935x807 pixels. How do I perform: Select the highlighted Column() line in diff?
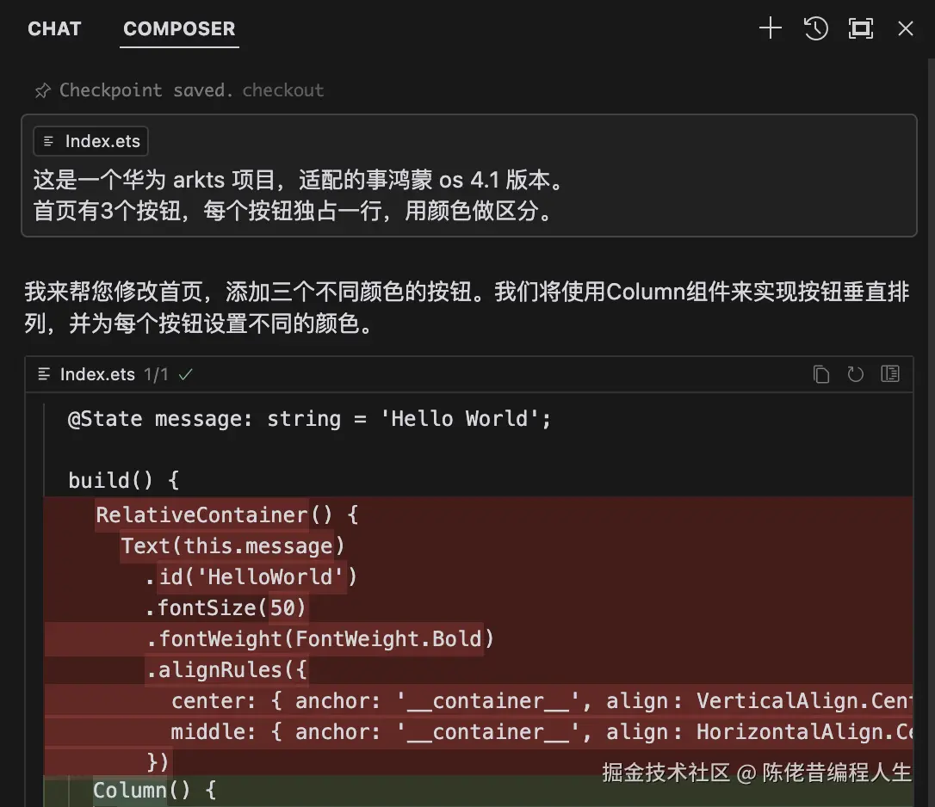(156, 790)
